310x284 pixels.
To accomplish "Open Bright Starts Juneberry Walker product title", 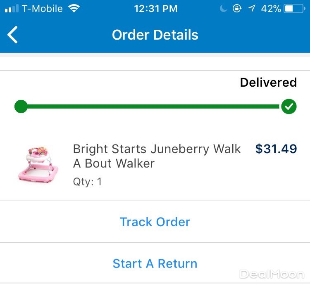I will tap(157, 156).
